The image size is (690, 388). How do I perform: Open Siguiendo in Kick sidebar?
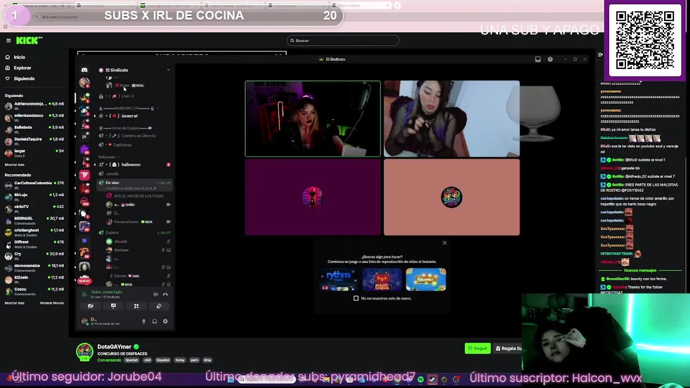[24, 79]
